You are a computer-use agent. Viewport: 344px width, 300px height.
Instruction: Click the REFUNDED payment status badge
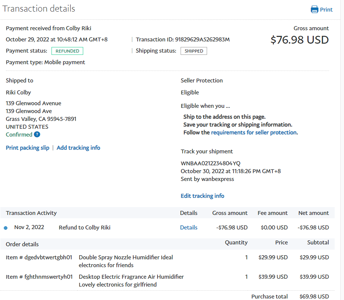[67, 51]
